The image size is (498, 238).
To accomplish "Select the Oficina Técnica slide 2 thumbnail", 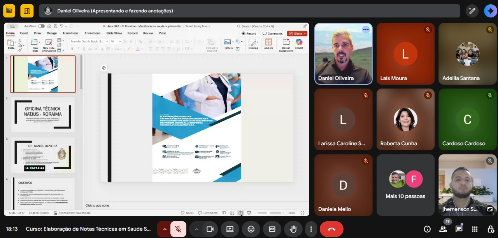I will coord(43,115).
